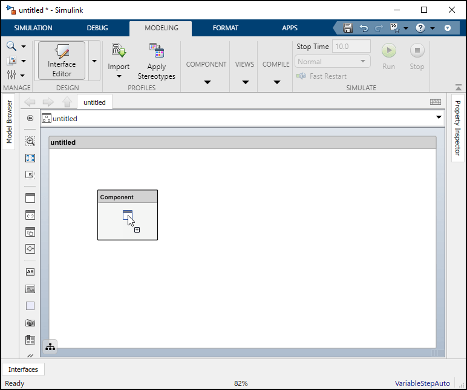Go up to the parent

[67, 102]
